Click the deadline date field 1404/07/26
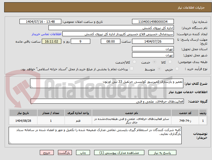Viewport: 212px width, 160px height. tap(153, 41)
